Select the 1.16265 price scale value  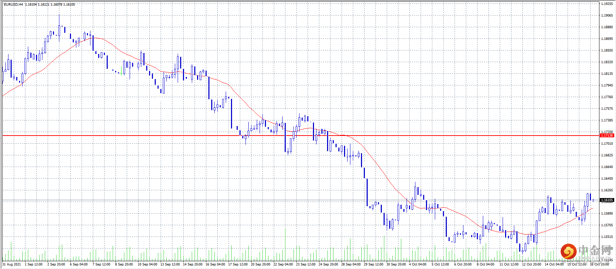click(607, 190)
